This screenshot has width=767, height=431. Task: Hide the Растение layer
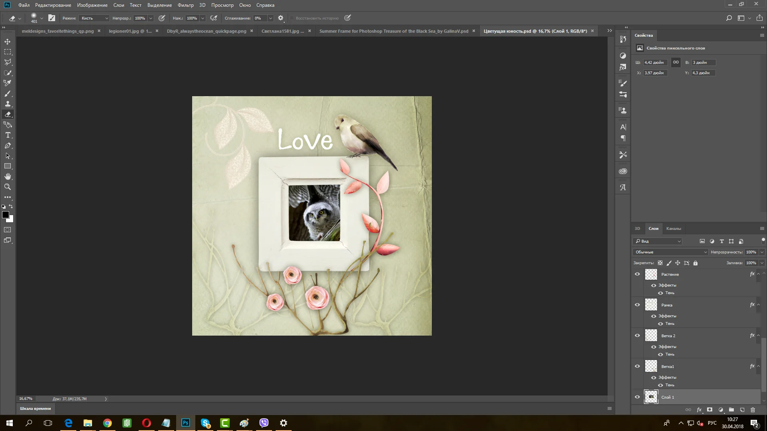pyautogui.click(x=637, y=274)
